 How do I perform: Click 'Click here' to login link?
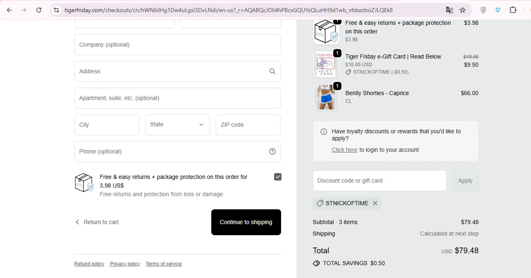click(344, 150)
